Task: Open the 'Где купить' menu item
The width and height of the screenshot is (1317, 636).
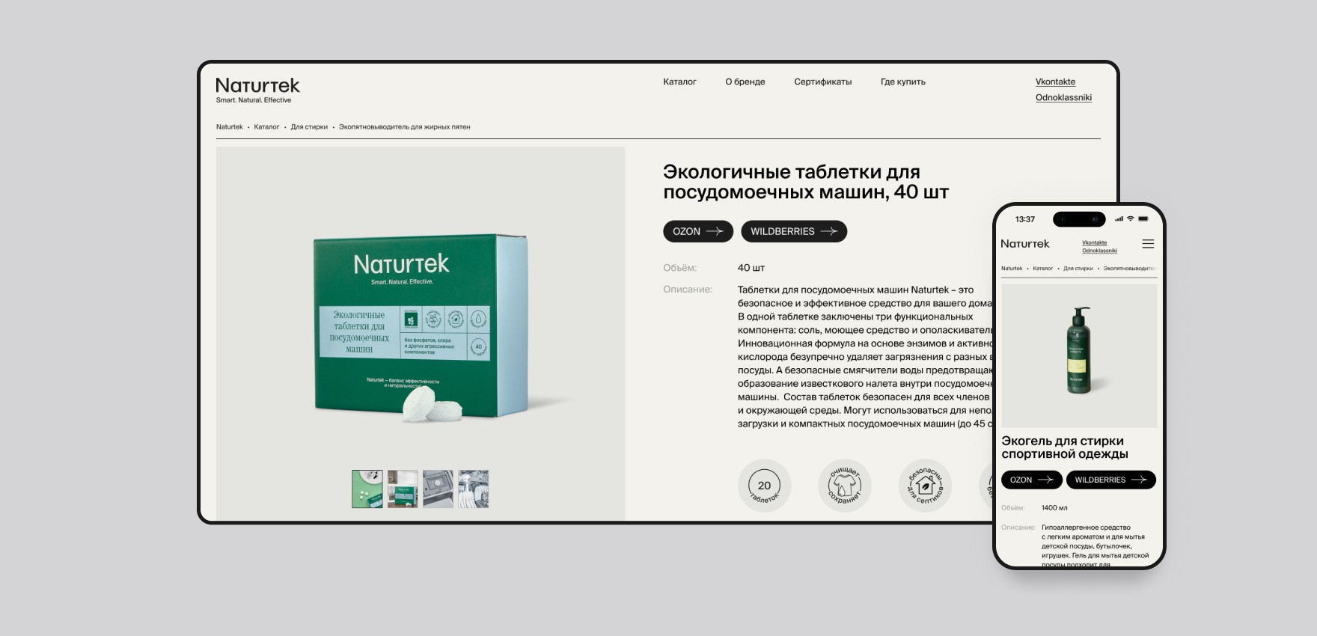Action: (903, 82)
